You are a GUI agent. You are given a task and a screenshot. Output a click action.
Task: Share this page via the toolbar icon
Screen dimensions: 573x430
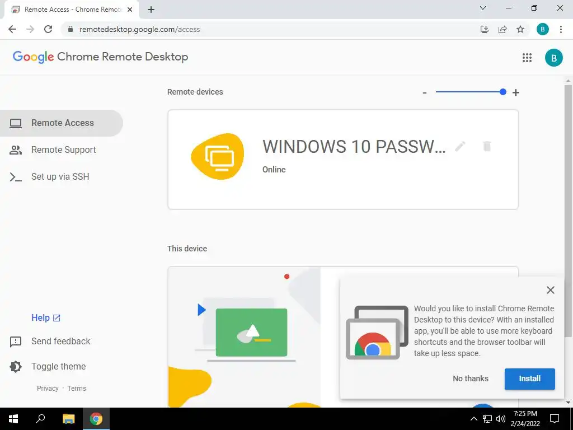point(502,29)
